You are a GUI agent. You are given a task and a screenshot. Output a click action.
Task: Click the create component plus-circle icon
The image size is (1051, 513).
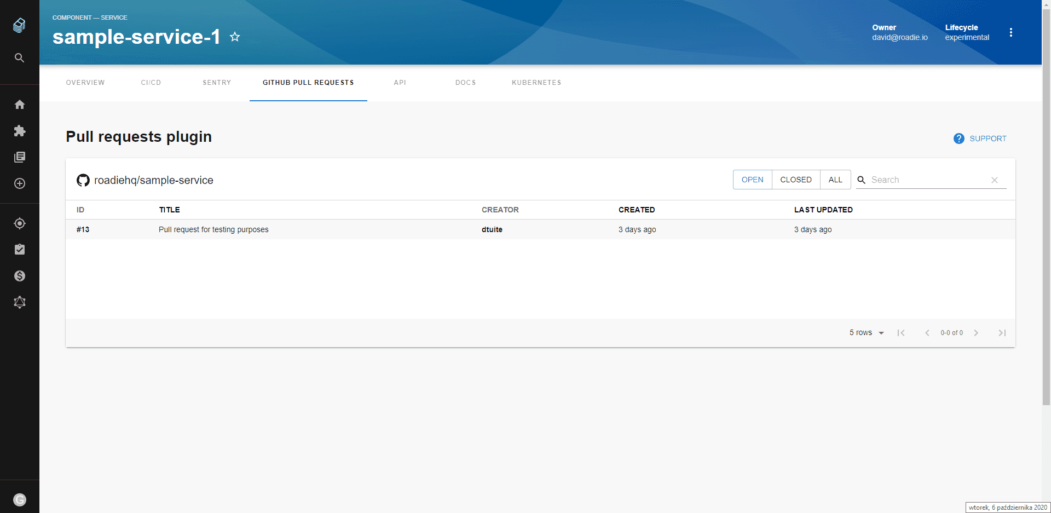tap(20, 183)
